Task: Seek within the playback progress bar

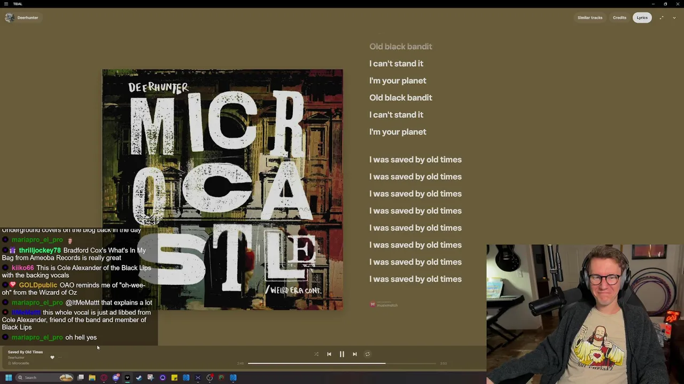Action: pos(342,363)
